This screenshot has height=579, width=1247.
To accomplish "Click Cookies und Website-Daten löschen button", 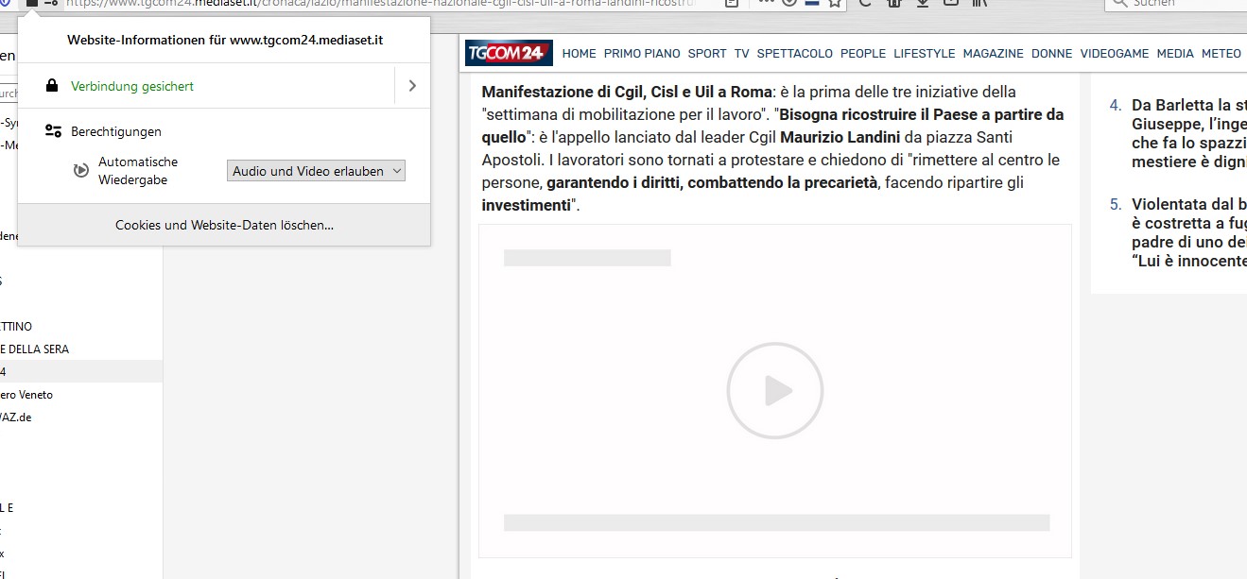I will point(224,225).
